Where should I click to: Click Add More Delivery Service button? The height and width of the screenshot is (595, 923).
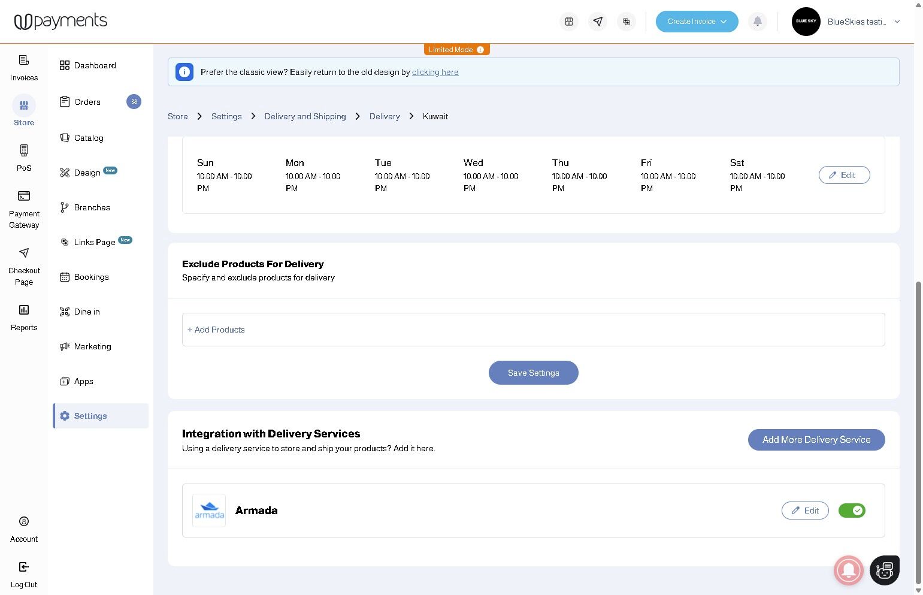[816, 439]
